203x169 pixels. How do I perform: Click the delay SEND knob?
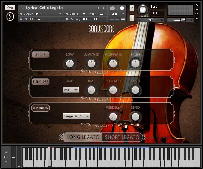(x=135, y=90)
